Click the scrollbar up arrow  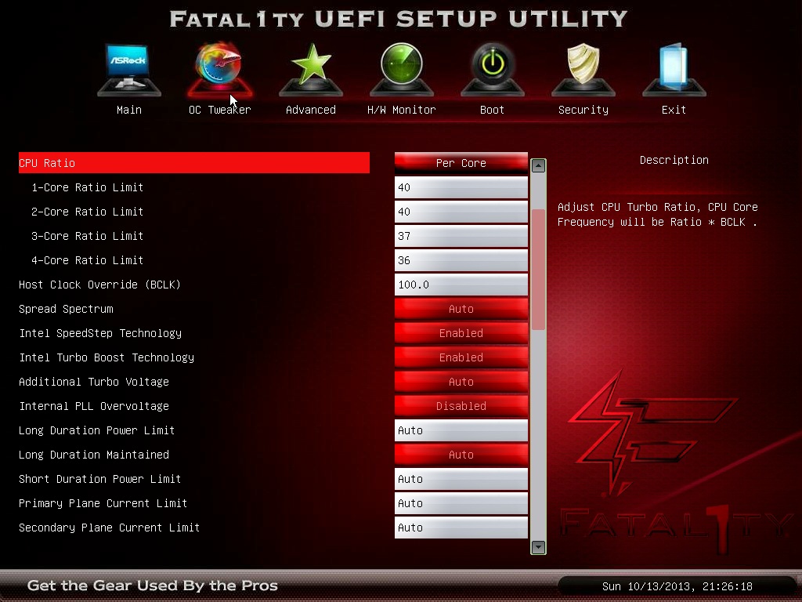coord(538,166)
